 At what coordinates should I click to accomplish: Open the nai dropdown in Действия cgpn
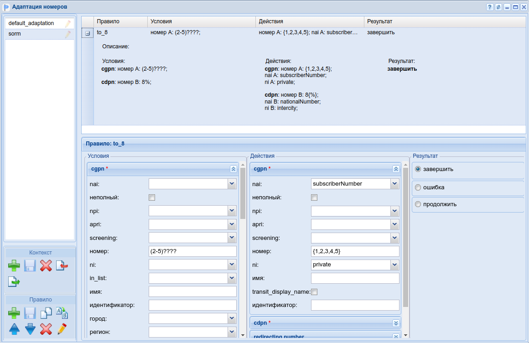[x=394, y=184]
